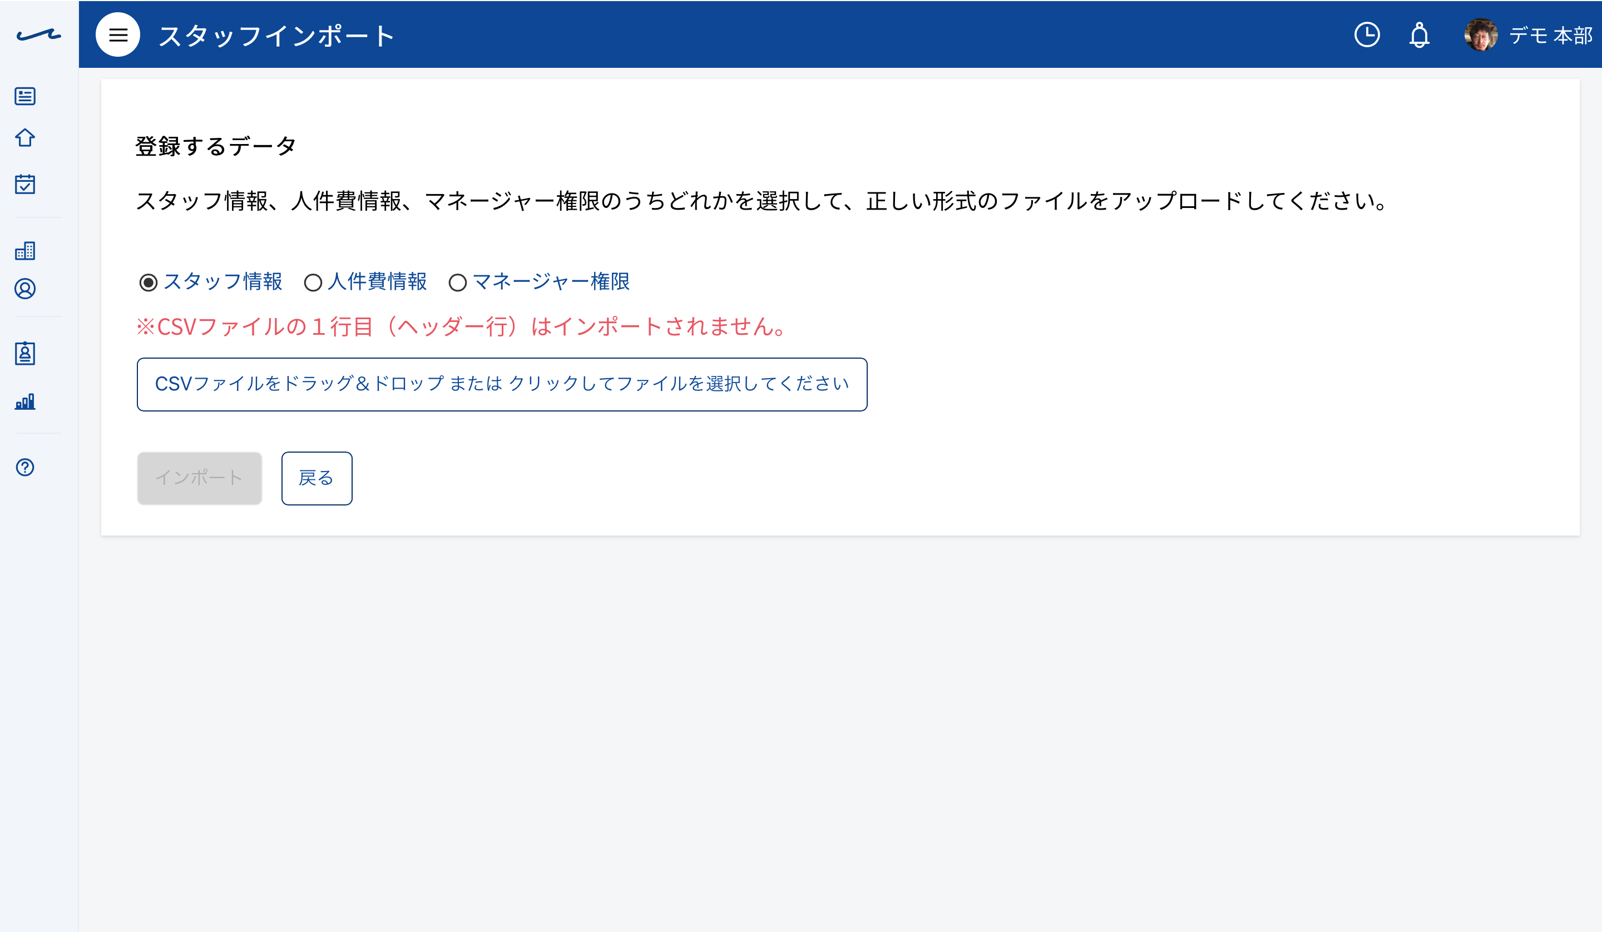This screenshot has width=1602, height=932.
Task: Open the bar chart reports sidebar icon
Action: (25, 401)
